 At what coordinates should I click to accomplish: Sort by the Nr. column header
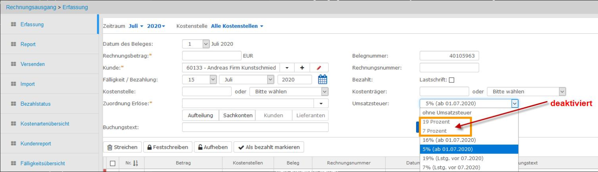click(x=131, y=163)
